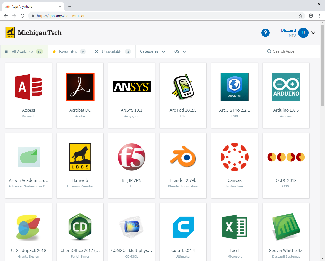Show the Unavailable apps tab
Viewport: 325px width, 261px height.
tap(113, 51)
